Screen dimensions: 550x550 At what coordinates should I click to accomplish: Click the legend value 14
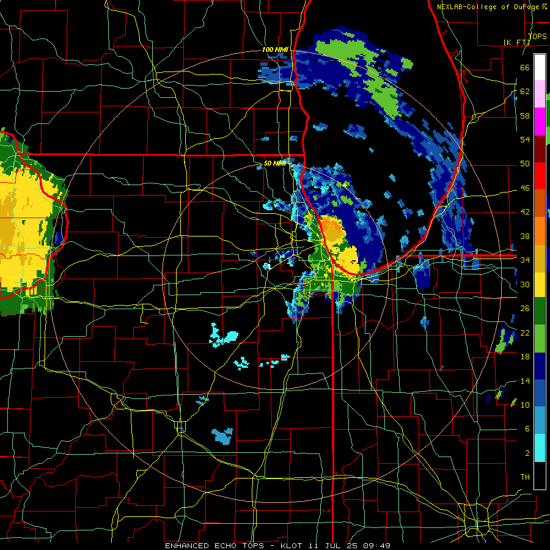point(525,381)
